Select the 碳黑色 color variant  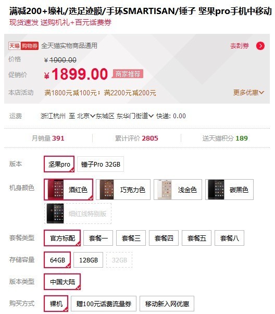(x=229, y=190)
